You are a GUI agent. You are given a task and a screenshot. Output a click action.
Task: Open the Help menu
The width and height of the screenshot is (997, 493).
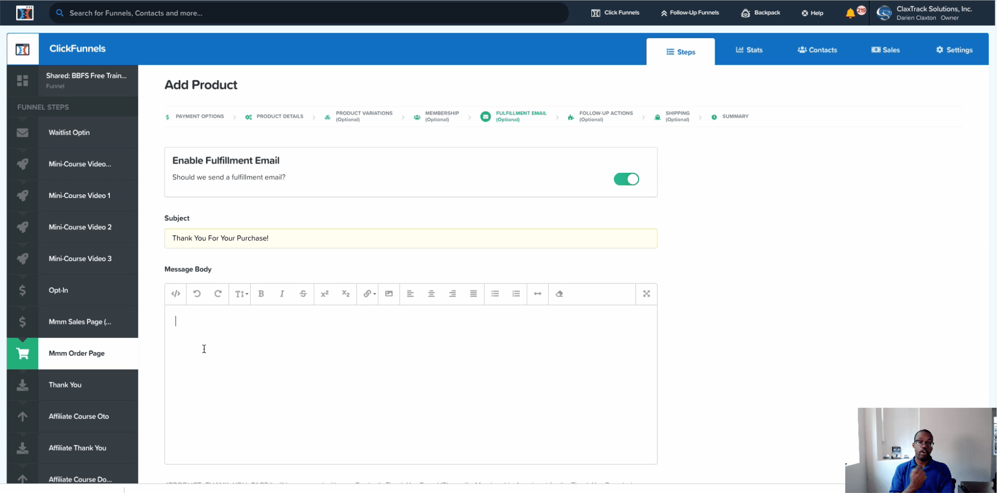812,13
